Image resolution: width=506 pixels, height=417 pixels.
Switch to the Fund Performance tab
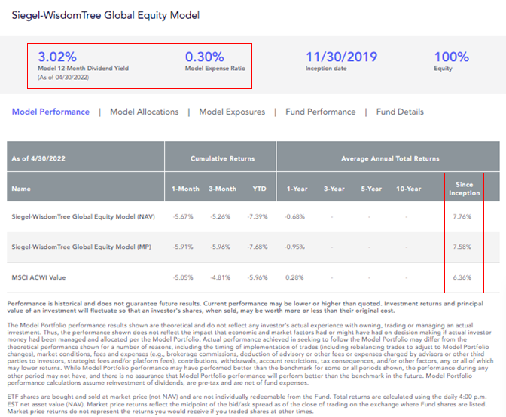pos(321,112)
